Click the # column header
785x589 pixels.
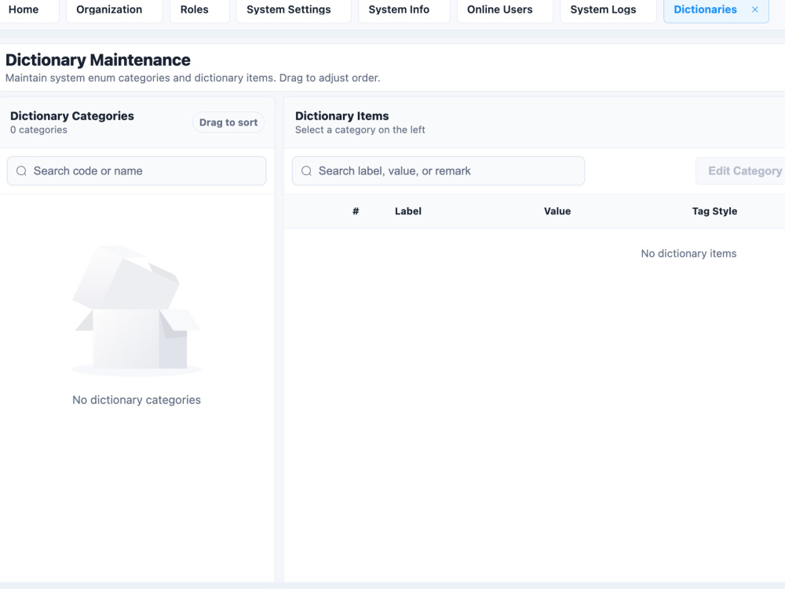point(356,211)
